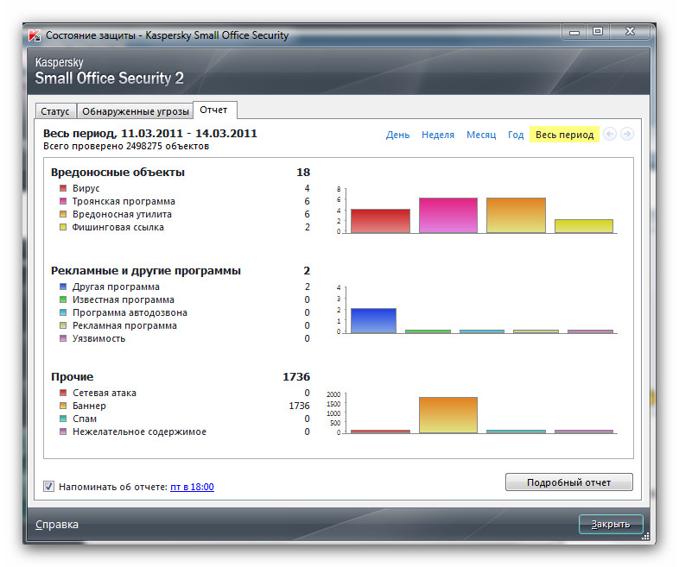Image resolution: width=679 pixels, height=567 pixels.
Task: Open the Справка help link
Action: pyautogui.click(x=57, y=525)
